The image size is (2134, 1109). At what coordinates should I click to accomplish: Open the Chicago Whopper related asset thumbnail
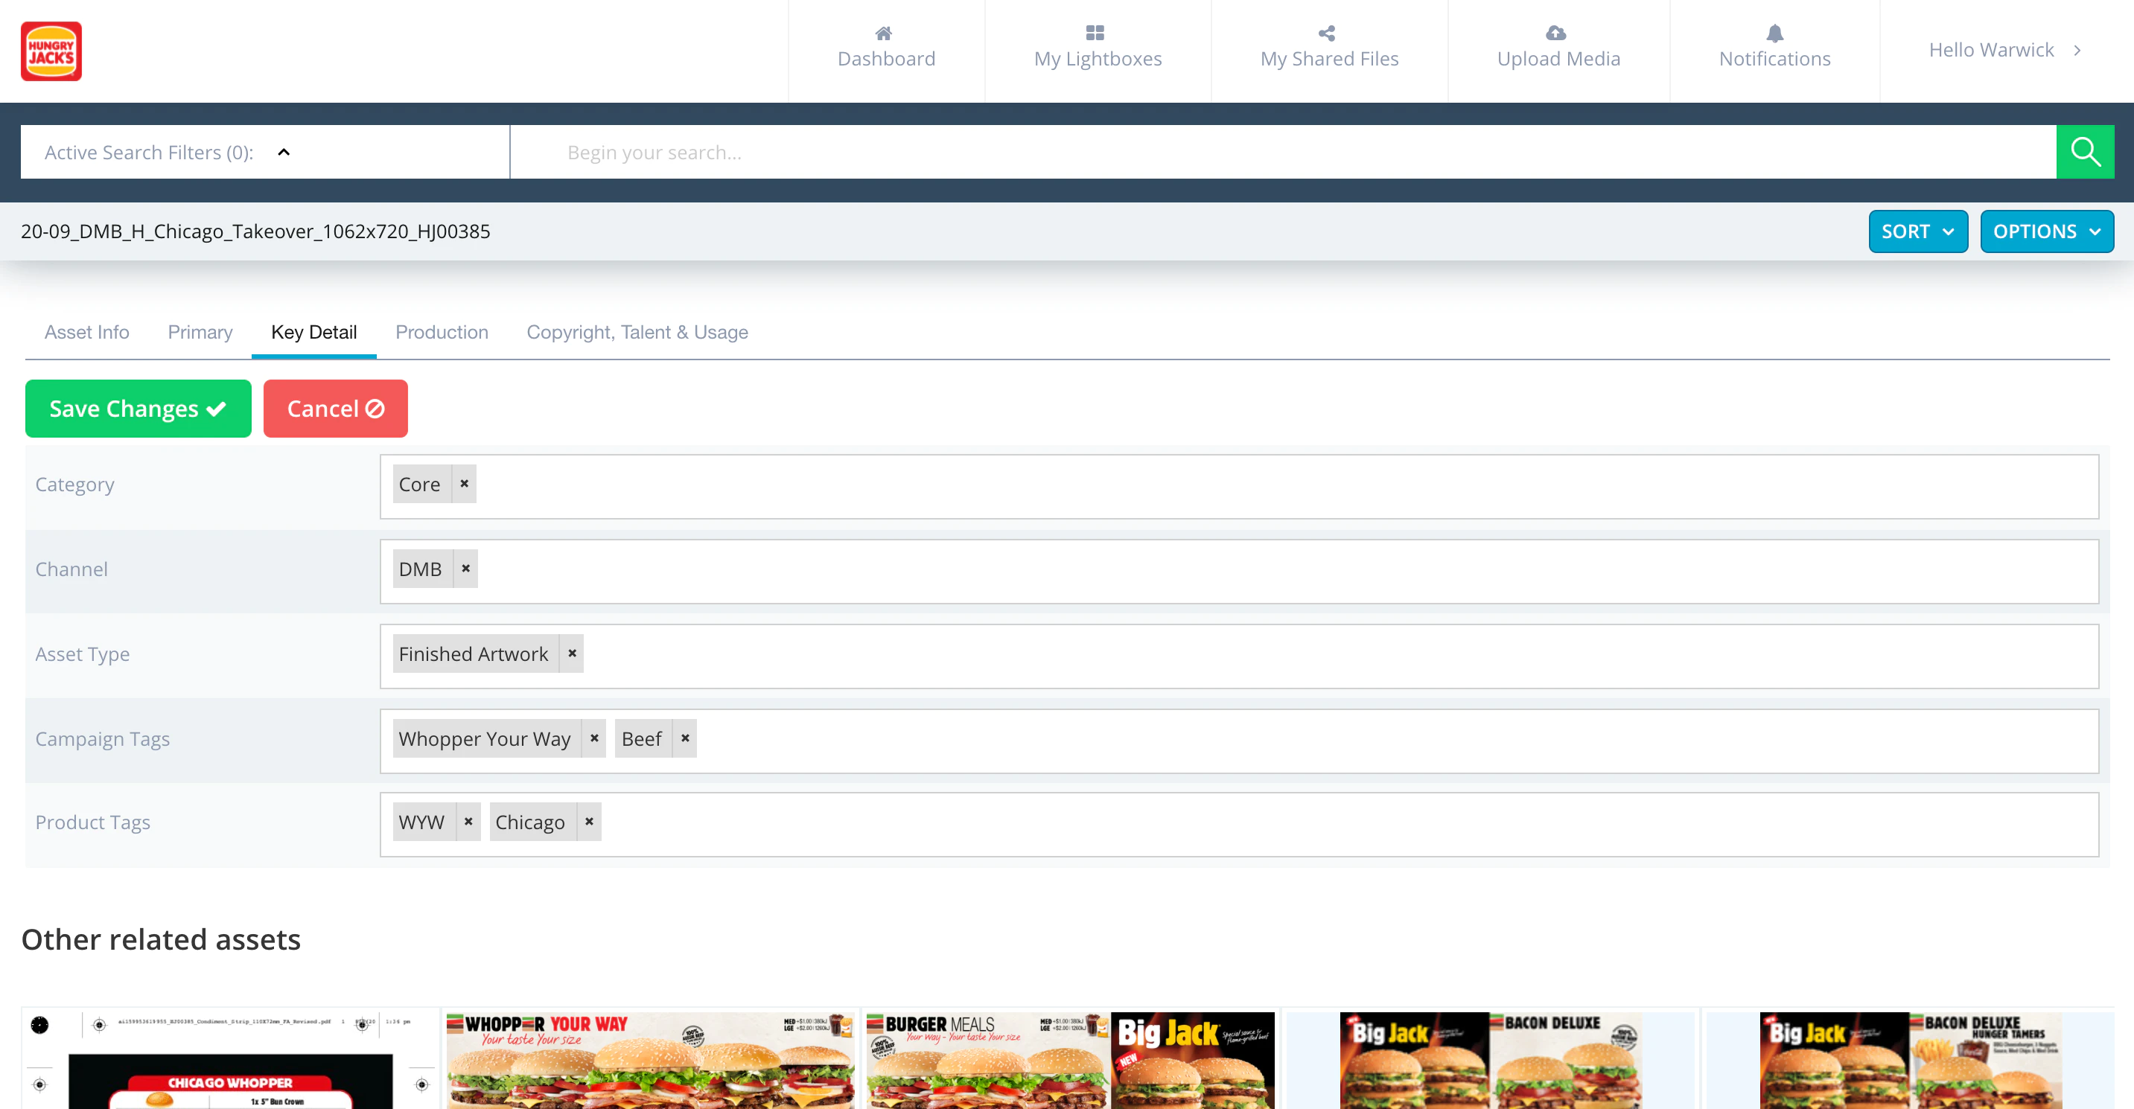(x=230, y=1059)
